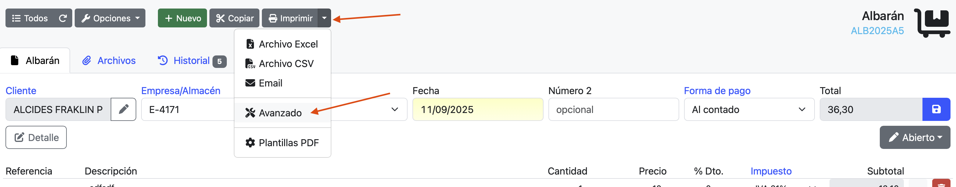Open the Todos list button
The image size is (956, 187).
30,18
